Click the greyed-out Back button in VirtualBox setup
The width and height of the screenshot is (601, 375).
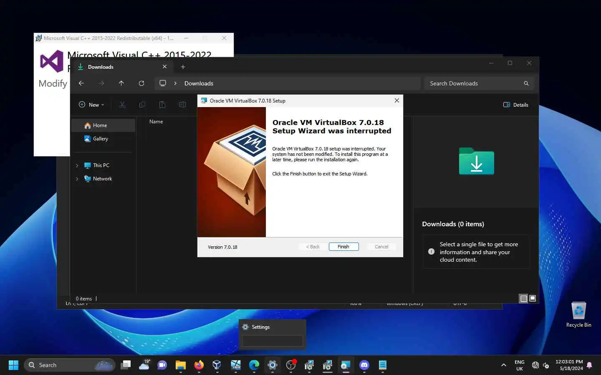point(313,247)
